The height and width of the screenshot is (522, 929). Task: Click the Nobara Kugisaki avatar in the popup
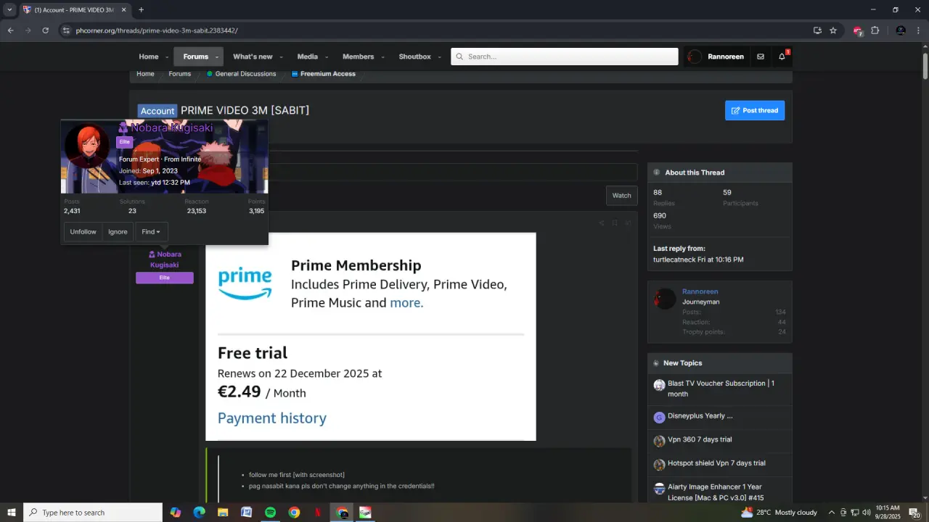tap(87, 146)
